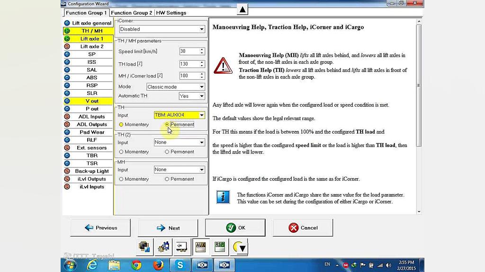Open the MH Input dropdown

coord(180,170)
